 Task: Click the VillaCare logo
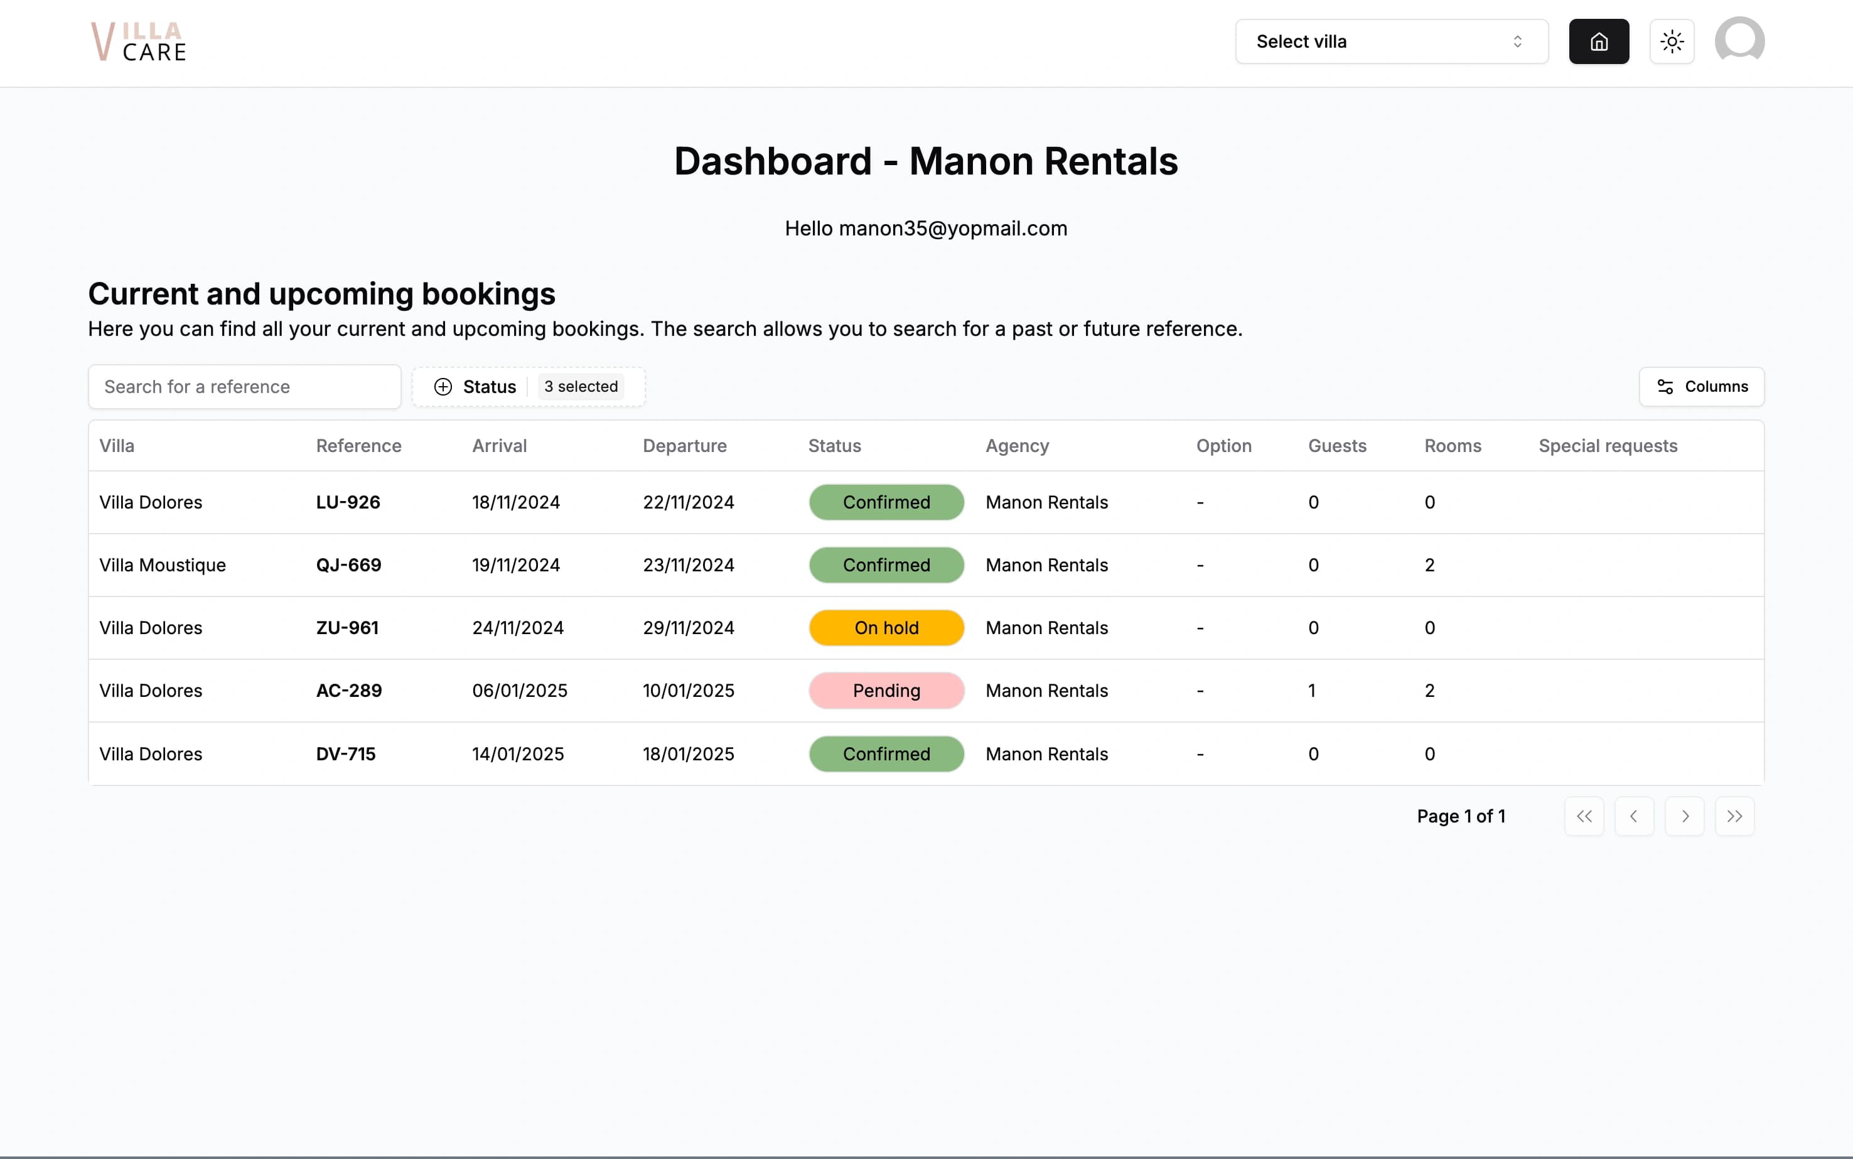pyautogui.click(x=139, y=41)
